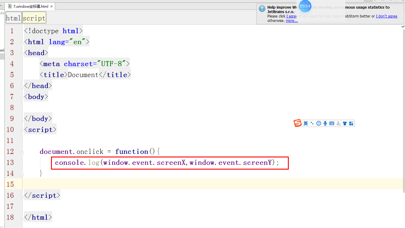Collapse the closing head fold on line 6
The height and width of the screenshot is (228, 405).
coord(23,86)
